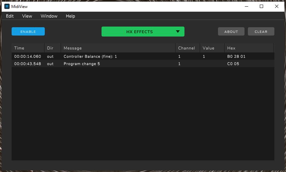
Task: Select timestamp 00:00:14.060
Action: 28,56
